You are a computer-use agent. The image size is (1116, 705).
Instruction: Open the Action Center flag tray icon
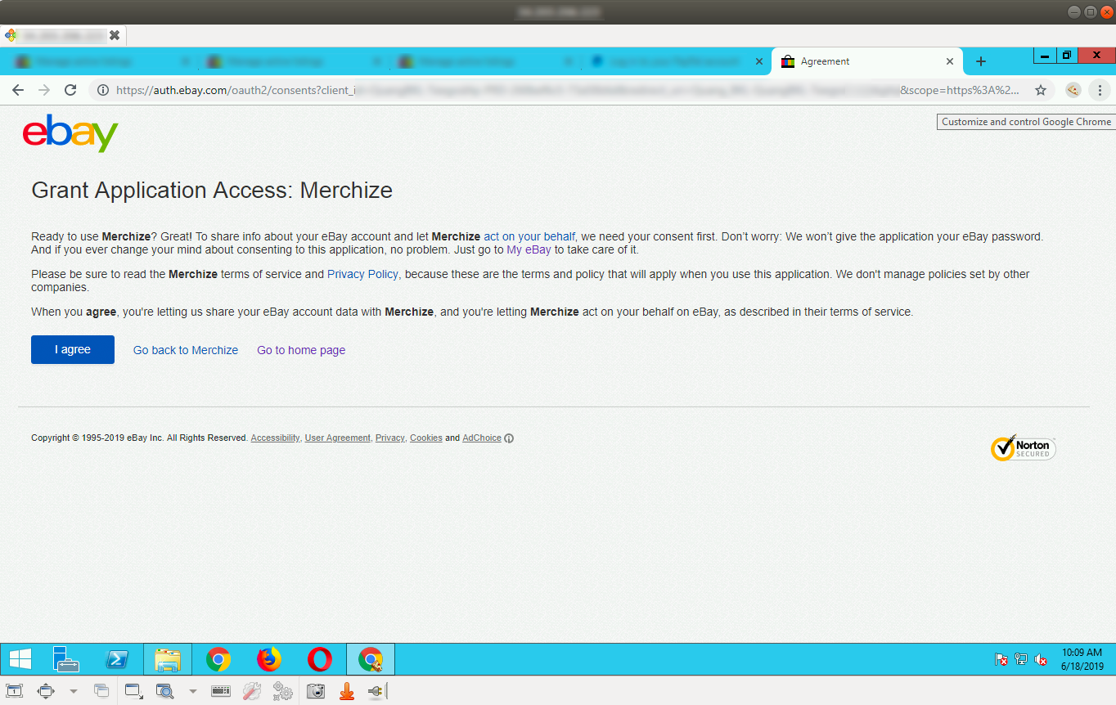point(1001,659)
